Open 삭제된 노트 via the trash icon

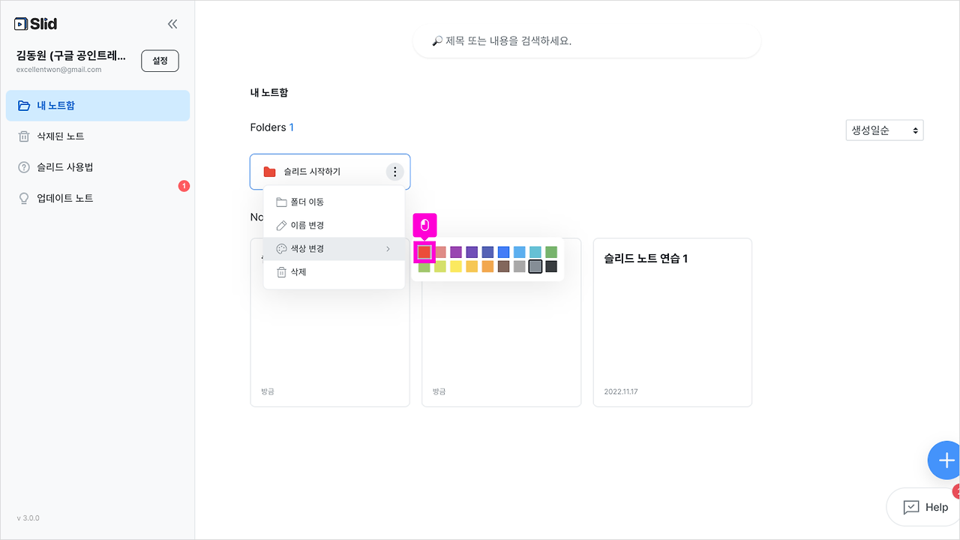tap(22, 136)
